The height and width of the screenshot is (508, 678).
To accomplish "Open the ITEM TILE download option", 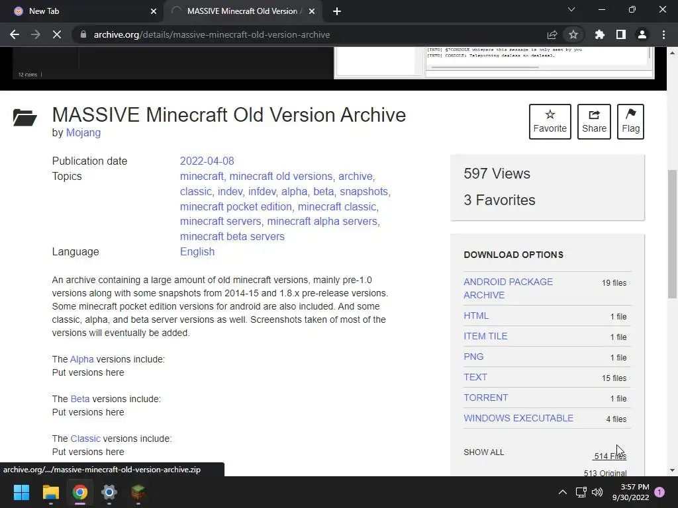I will (x=485, y=336).
